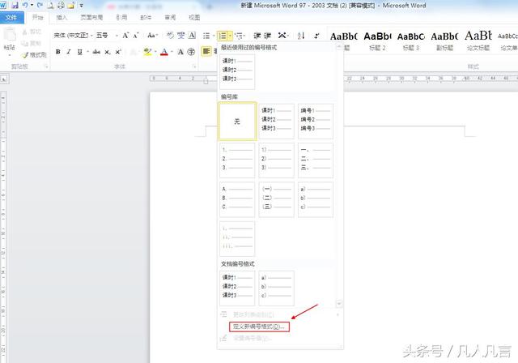
Task: Click the Clear Formatting icon
Action: pyautogui.click(x=170, y=35)
